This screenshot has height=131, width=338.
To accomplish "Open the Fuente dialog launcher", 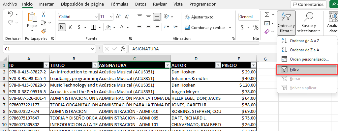I will [130, 39].
